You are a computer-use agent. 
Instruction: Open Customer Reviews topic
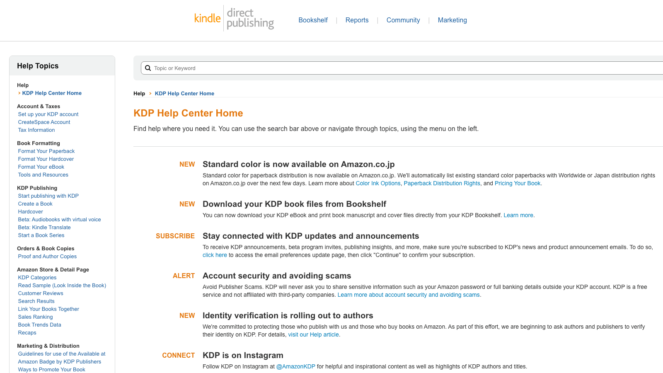[x=41, y=293]
